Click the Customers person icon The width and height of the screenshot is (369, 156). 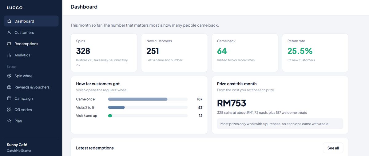point(9,32)
